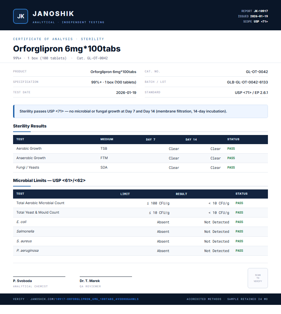
Task: Click the LIMIT column header
Action: 125,194
